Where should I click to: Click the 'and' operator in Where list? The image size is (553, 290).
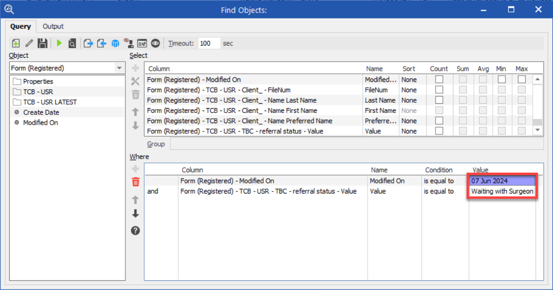[153, 192]
